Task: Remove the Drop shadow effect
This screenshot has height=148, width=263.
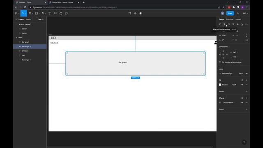Action: point(247,103)
